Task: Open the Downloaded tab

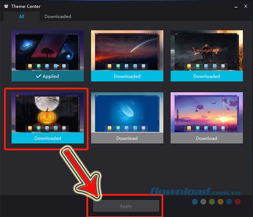Action: [x=58, y=16]
